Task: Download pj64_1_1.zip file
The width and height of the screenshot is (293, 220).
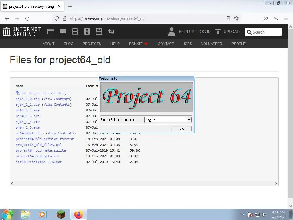Action: point(28,105)
